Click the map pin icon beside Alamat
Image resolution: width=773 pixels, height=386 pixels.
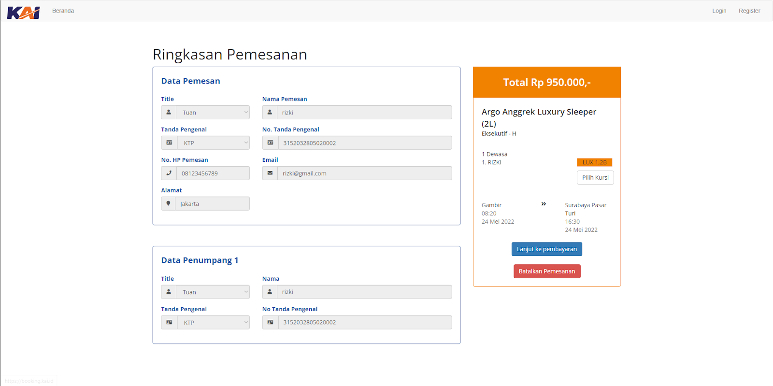click(x=168, y=203)
